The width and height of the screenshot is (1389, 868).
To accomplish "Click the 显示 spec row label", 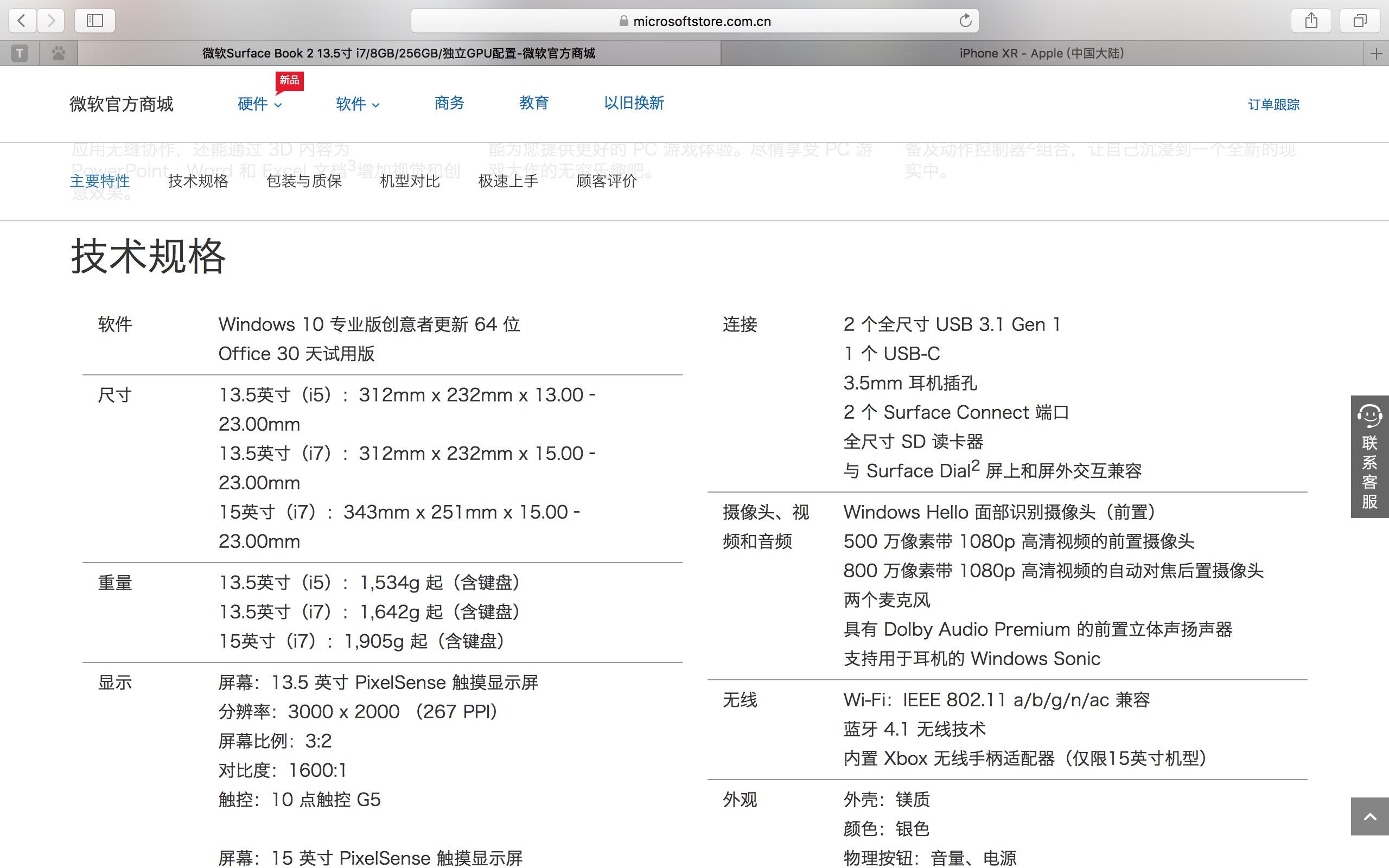I will coord(115,683).
